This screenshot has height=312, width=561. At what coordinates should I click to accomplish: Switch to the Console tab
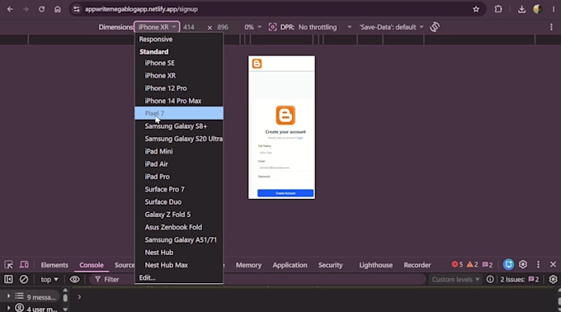tap(92, 265)
